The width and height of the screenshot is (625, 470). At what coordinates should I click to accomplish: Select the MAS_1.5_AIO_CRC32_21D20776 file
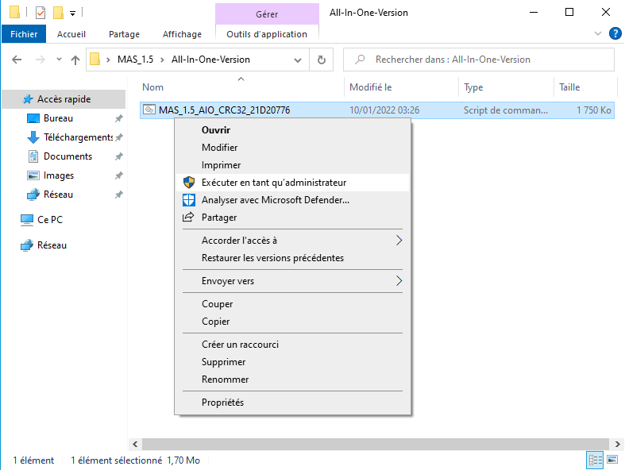click(x=376, y=110)
